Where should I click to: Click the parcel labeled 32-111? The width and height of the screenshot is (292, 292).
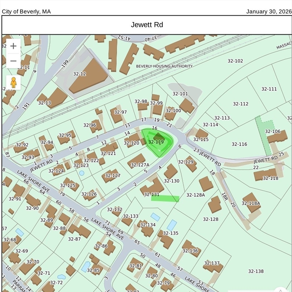click(269, 89)
